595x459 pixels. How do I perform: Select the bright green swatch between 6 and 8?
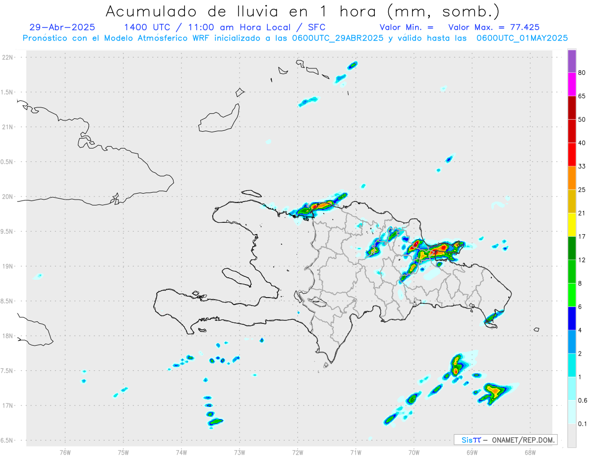[572, 295]
